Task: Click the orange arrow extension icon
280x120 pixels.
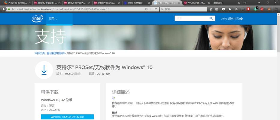Action: point(269,9)
